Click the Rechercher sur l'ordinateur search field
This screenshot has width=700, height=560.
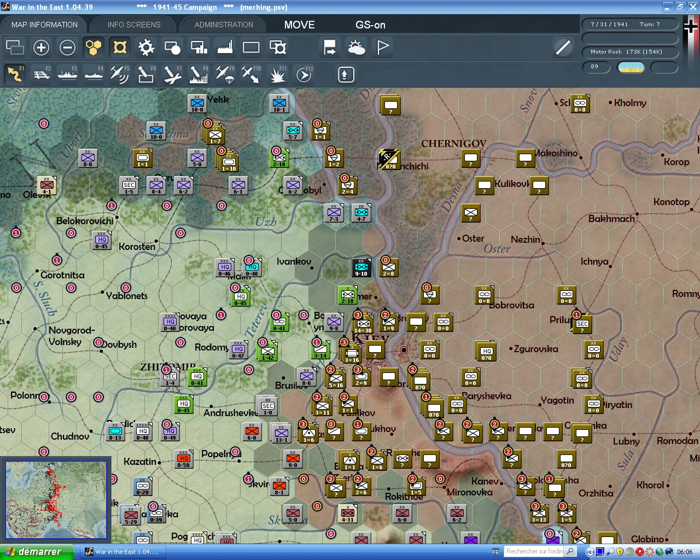(534, 551)
